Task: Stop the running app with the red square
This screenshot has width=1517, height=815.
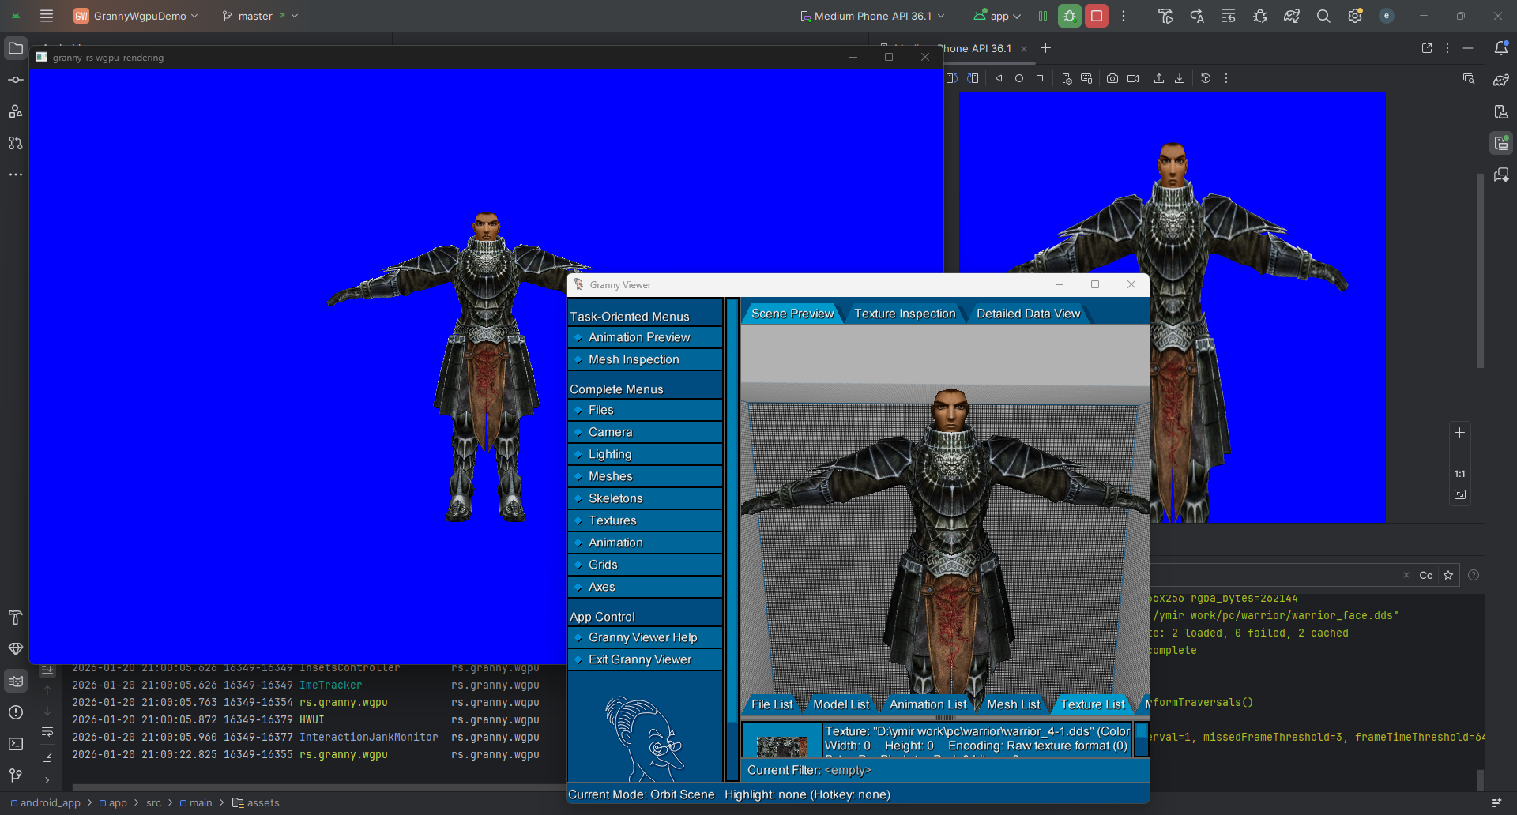Action: coord(1097,16)
